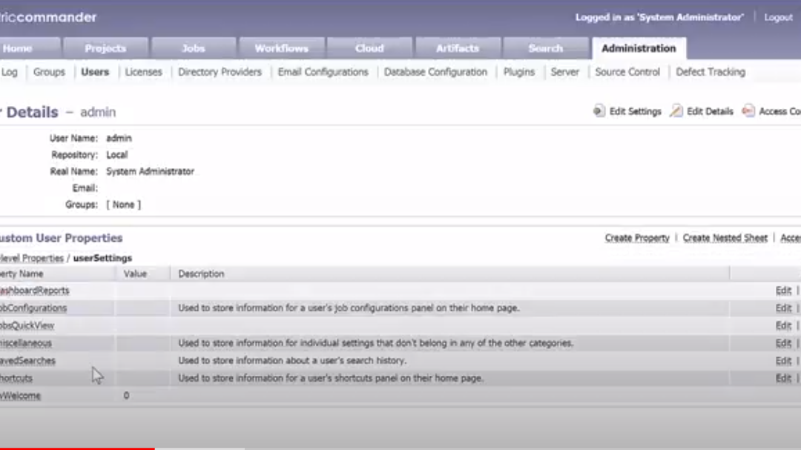Open the Artifacts tab

(457, 48)
